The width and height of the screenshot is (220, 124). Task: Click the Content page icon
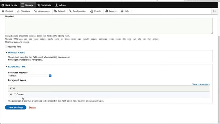pyautogui.click(x=3, y=11)
